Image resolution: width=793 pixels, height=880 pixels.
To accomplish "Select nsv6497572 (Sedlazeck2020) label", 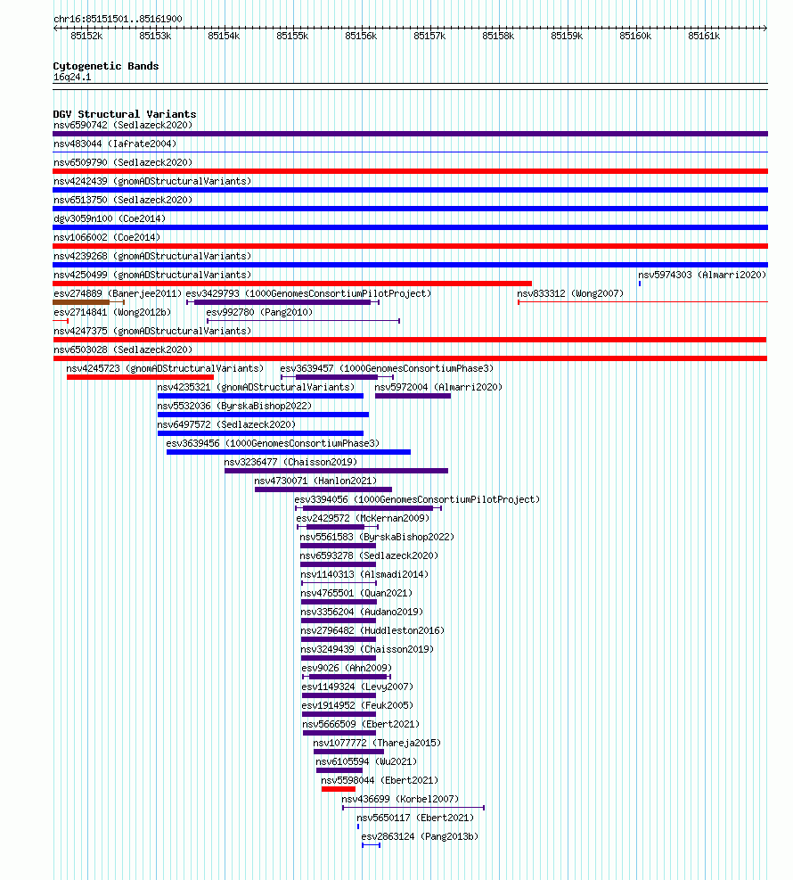I will (x=226, y=425).
